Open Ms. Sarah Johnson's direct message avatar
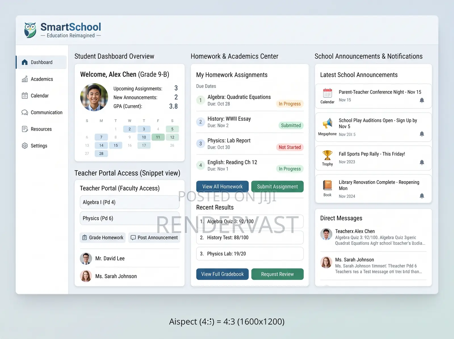This screenshot has height=339, width=454. tap(326, 262)
